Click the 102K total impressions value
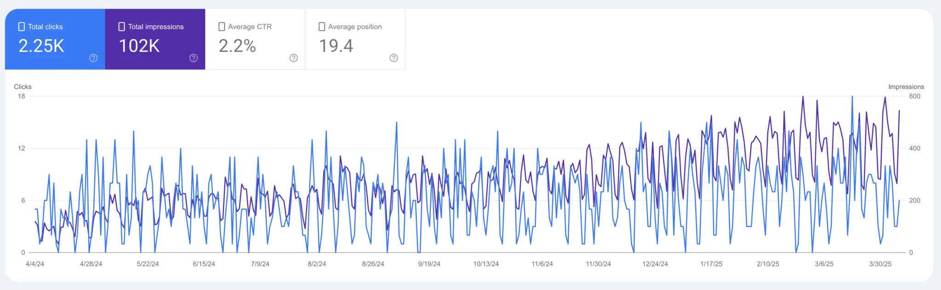The height and width of the screenshot is (290, 941). 139,46
